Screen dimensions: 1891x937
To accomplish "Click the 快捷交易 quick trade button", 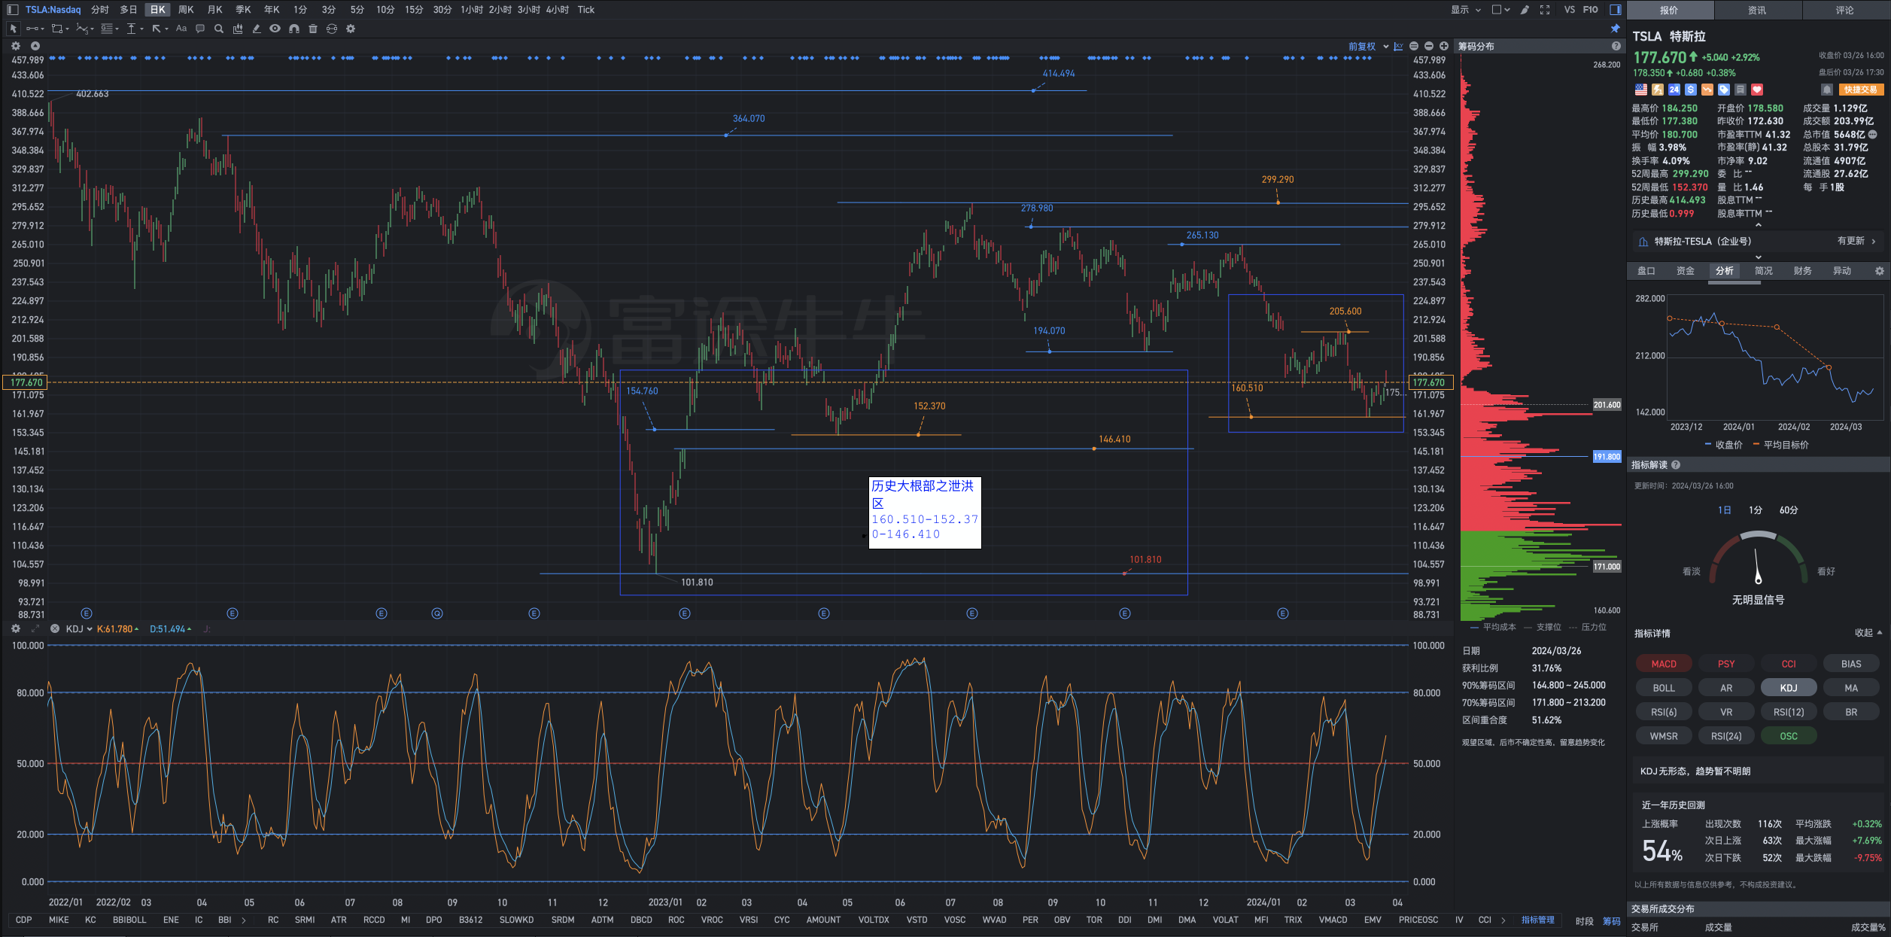I will pos(1860,90).
